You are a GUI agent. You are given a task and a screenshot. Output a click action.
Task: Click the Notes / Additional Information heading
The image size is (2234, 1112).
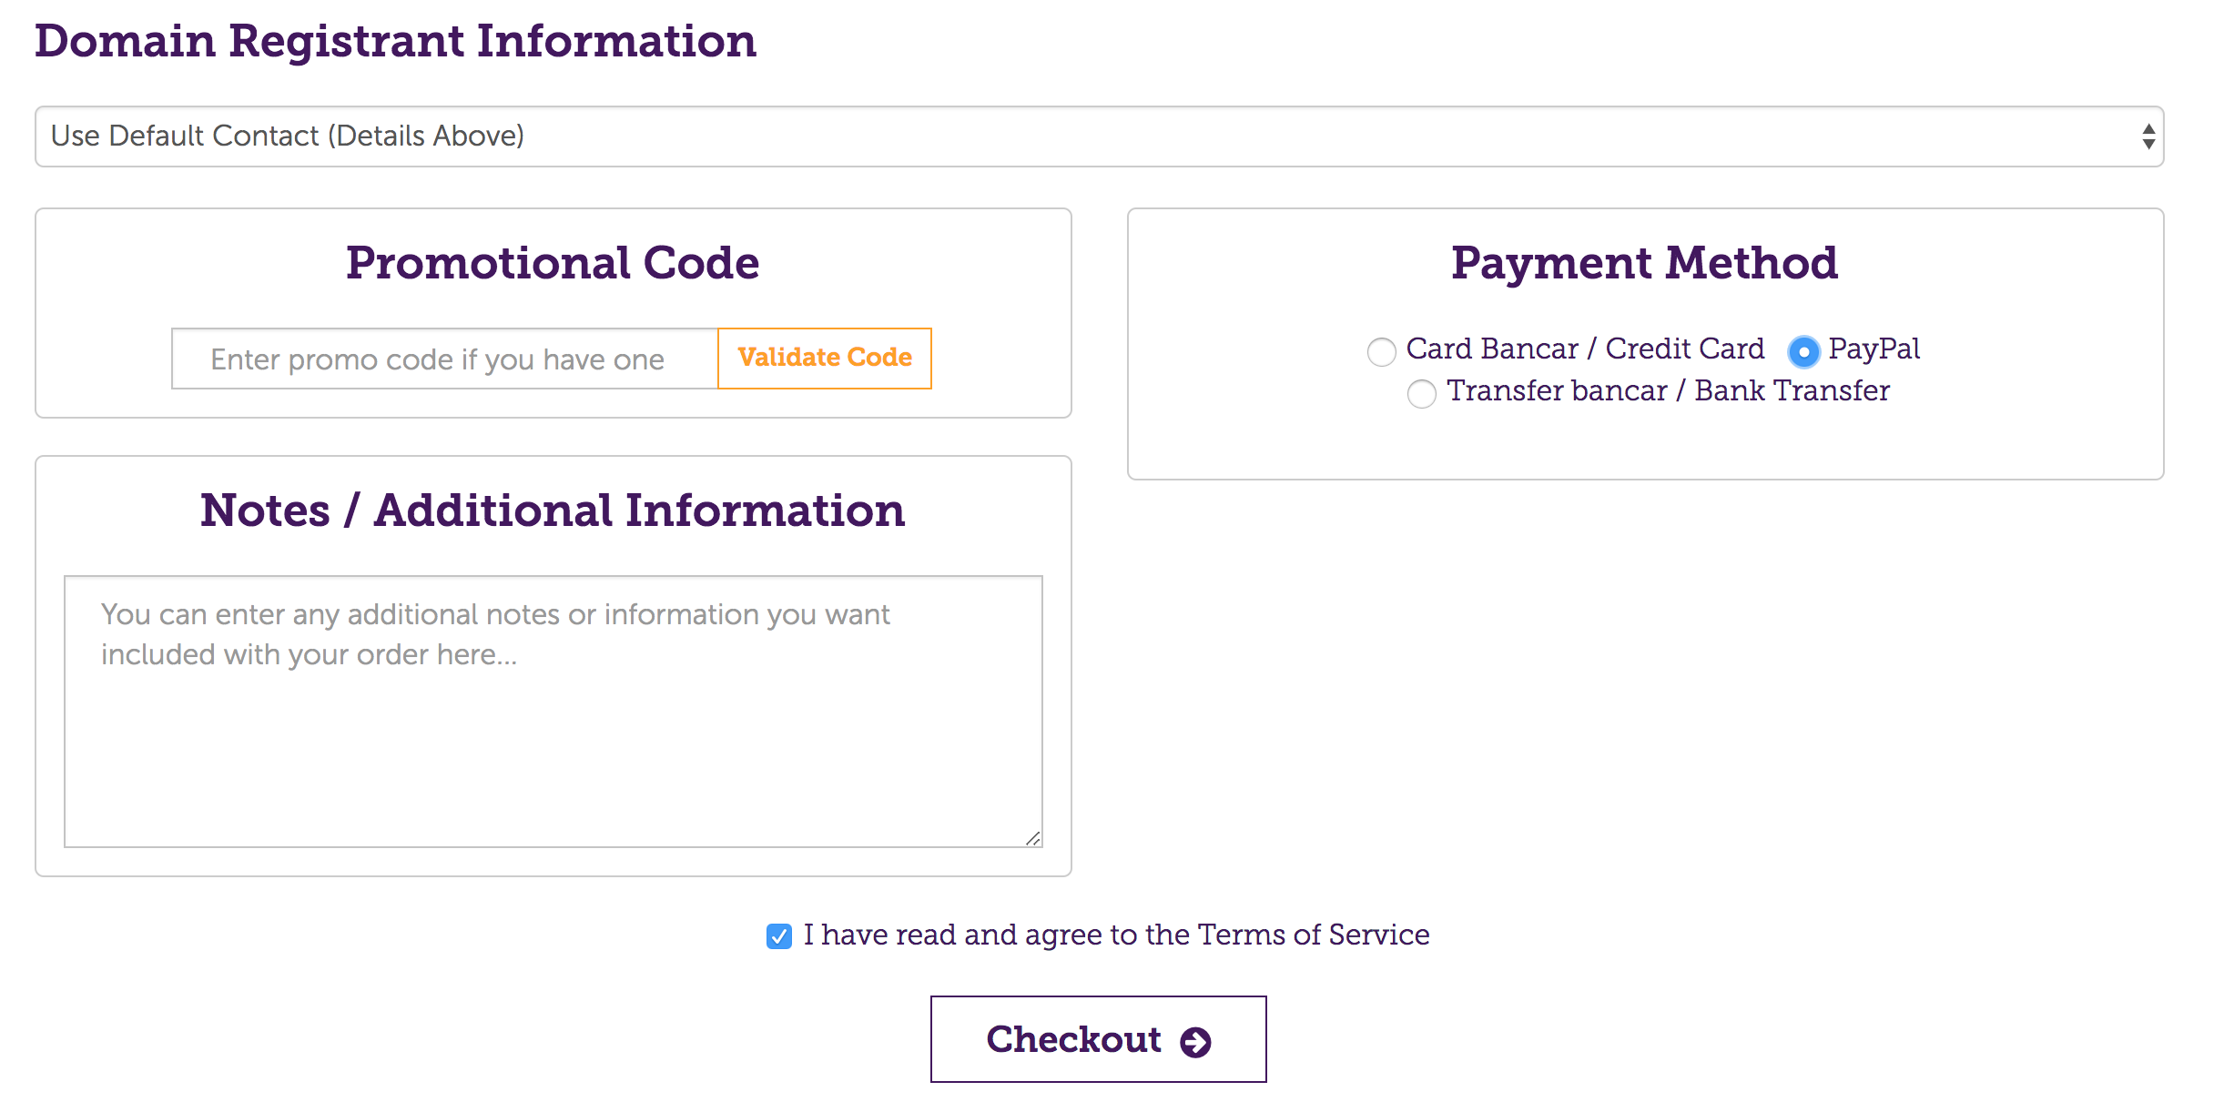(553, 511)
